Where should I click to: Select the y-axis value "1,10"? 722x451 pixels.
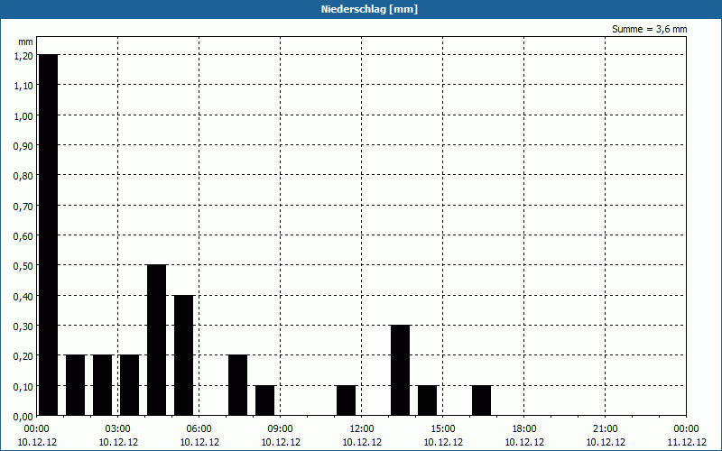pos(23,86)
